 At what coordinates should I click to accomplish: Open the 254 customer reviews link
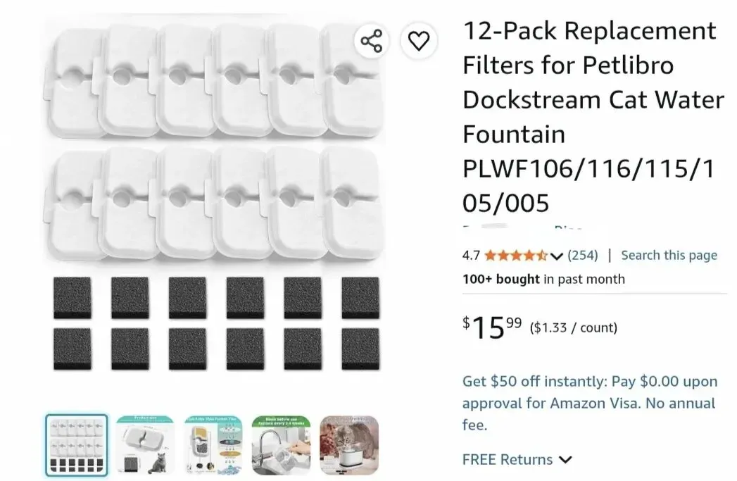[583, 256]
